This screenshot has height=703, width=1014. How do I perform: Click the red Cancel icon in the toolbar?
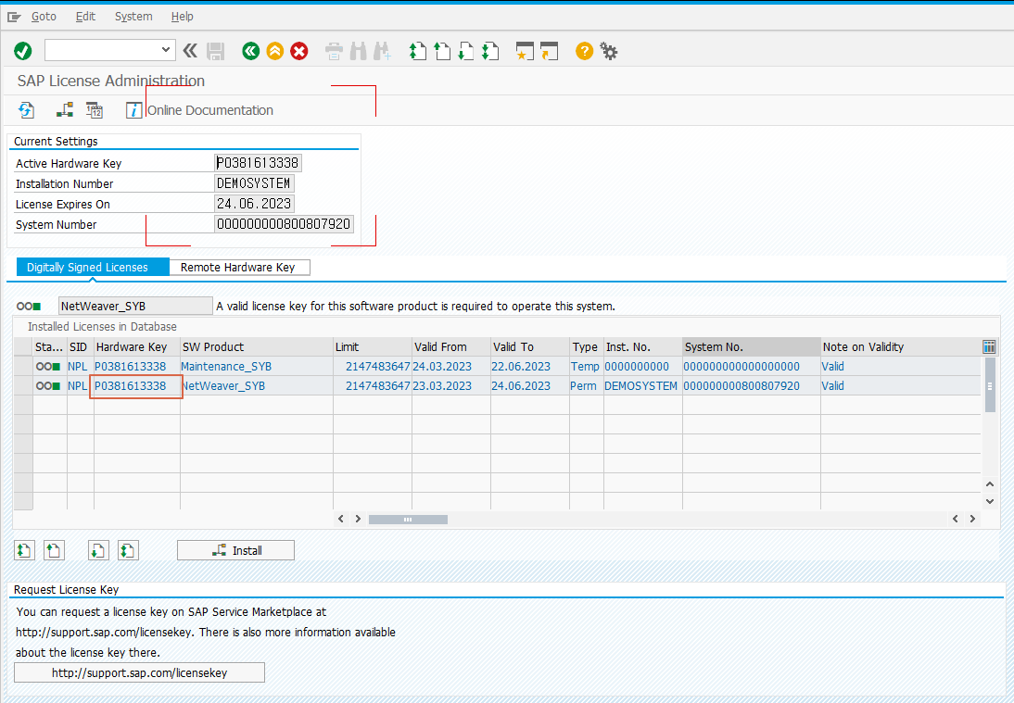pos(298,51)
